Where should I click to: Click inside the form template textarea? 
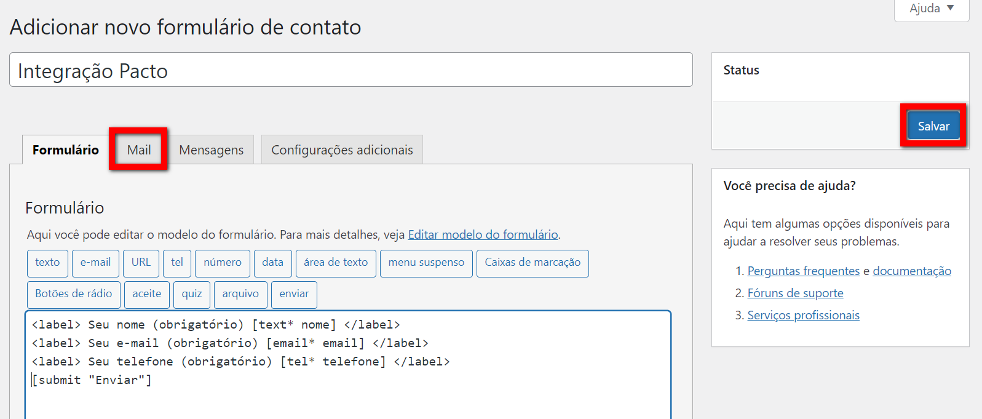347,394
